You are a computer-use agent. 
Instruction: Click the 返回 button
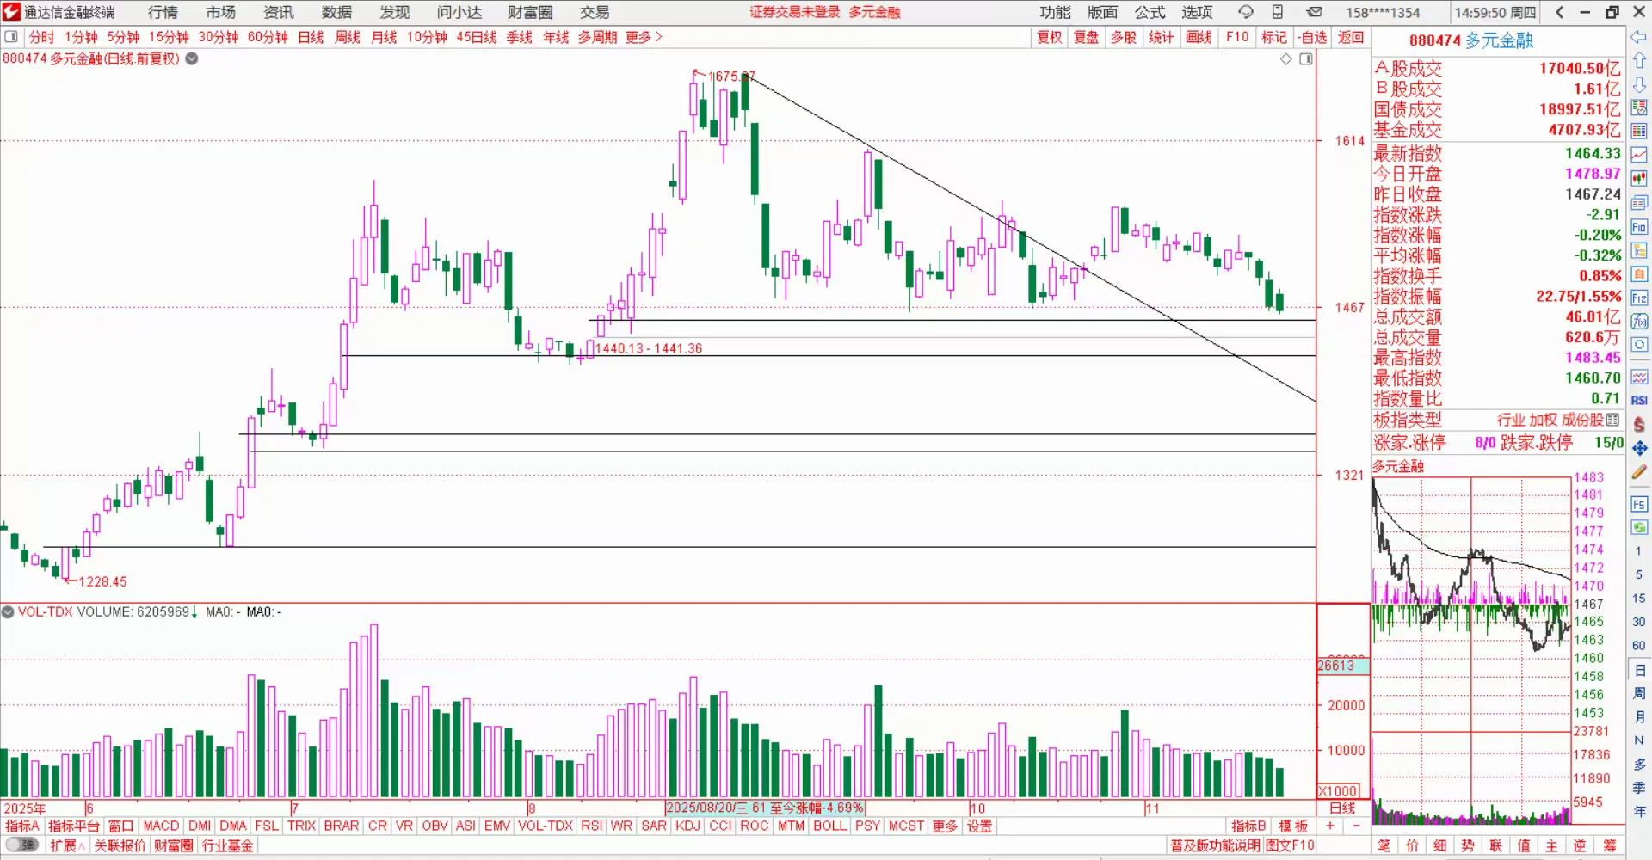(x=1351, y=37)
